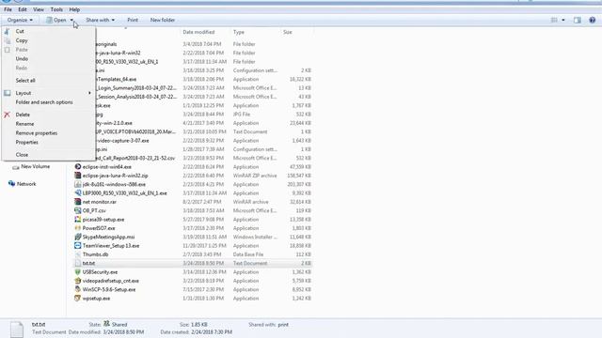Choose Remove properties in Organize menu

coord(37,133)
